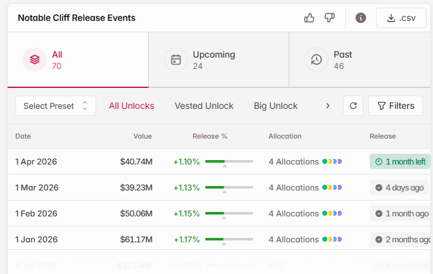Open 4 Allocations in 1 Mar 2026 row
This screenshot has height=274, width=433.
[x=294, y=187]
